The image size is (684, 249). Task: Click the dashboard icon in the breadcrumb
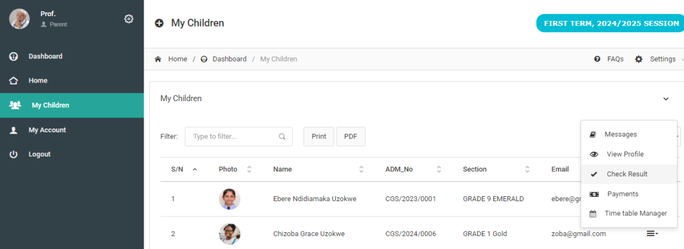click(204, 59)
